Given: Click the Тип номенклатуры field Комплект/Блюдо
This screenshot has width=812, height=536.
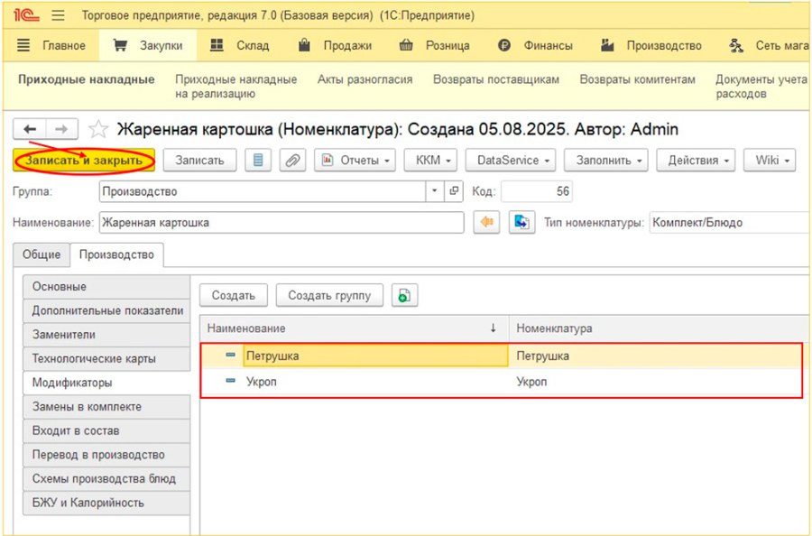Looking at the screenshot, I should (x=730, y=223).
